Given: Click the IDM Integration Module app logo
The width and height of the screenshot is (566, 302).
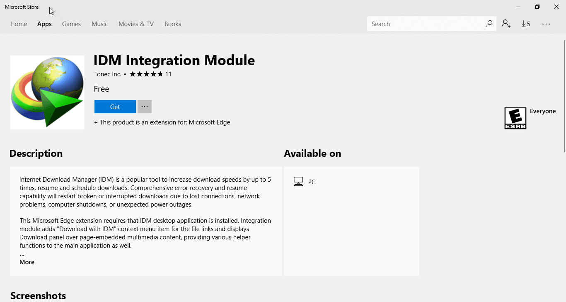Looking at the screenshot, I should (47, 92).
